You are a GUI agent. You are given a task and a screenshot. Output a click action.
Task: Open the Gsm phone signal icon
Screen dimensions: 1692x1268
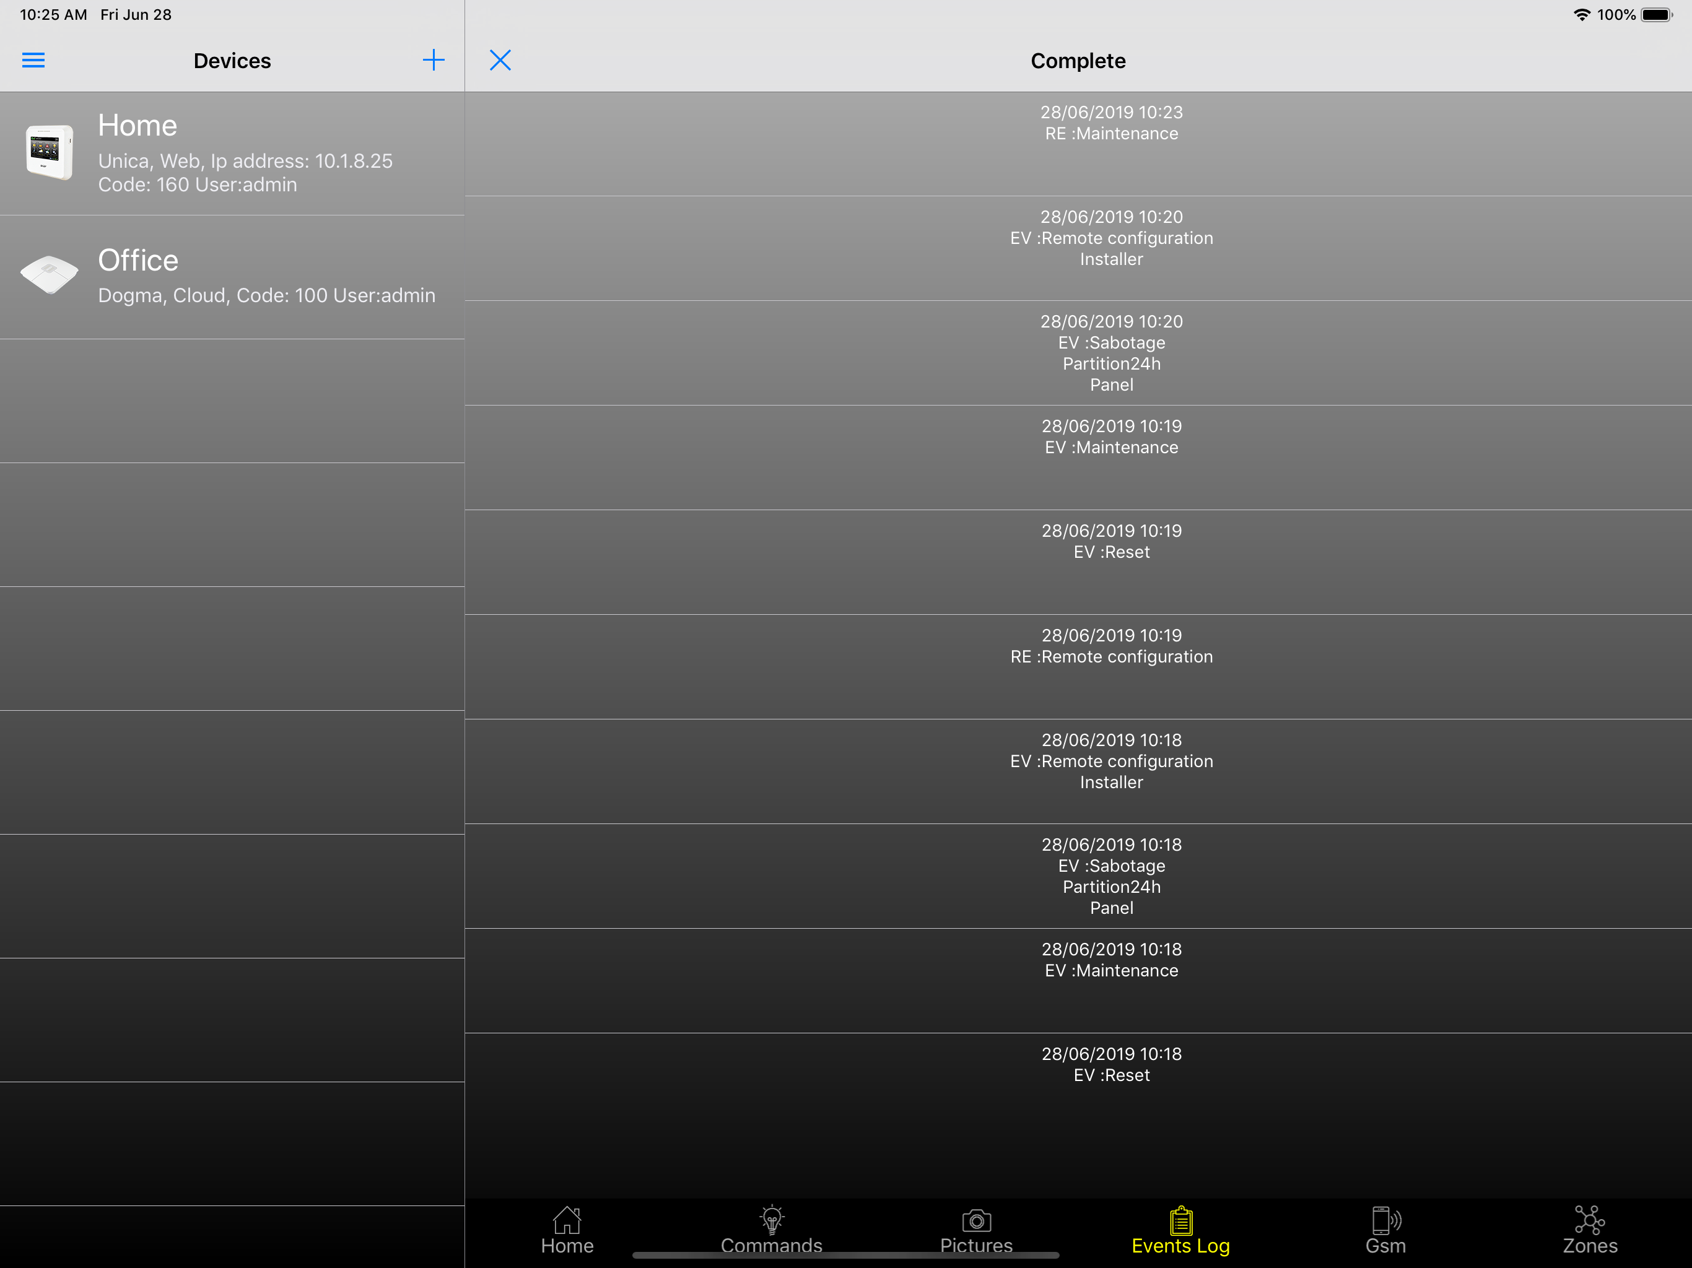(x=1386, y=1220)
